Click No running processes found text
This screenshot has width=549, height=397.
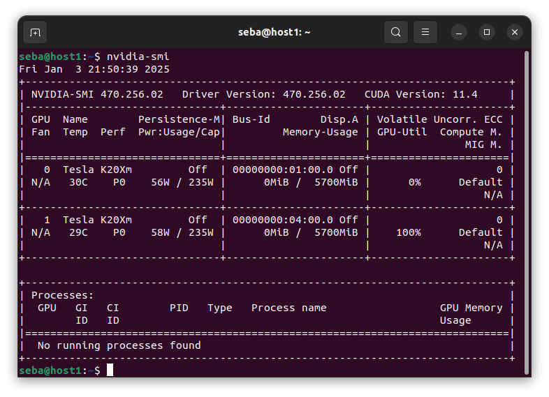(119, 346)
